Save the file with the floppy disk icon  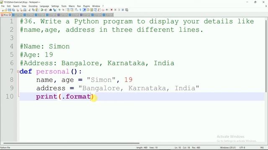click(10, 10)
